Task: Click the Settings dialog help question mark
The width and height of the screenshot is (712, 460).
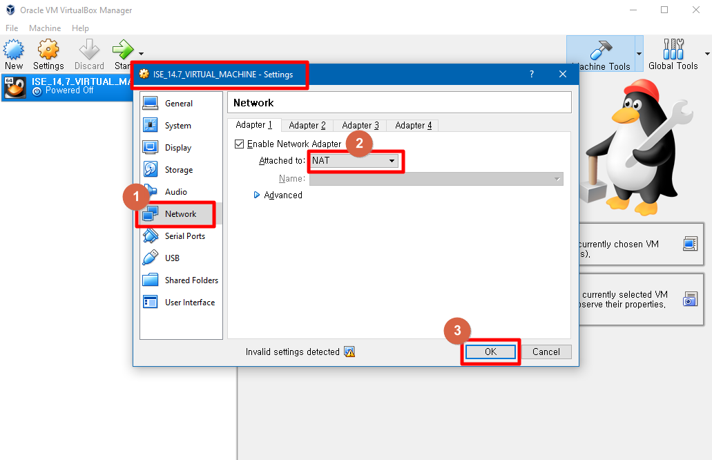Action: pos(532,74)
